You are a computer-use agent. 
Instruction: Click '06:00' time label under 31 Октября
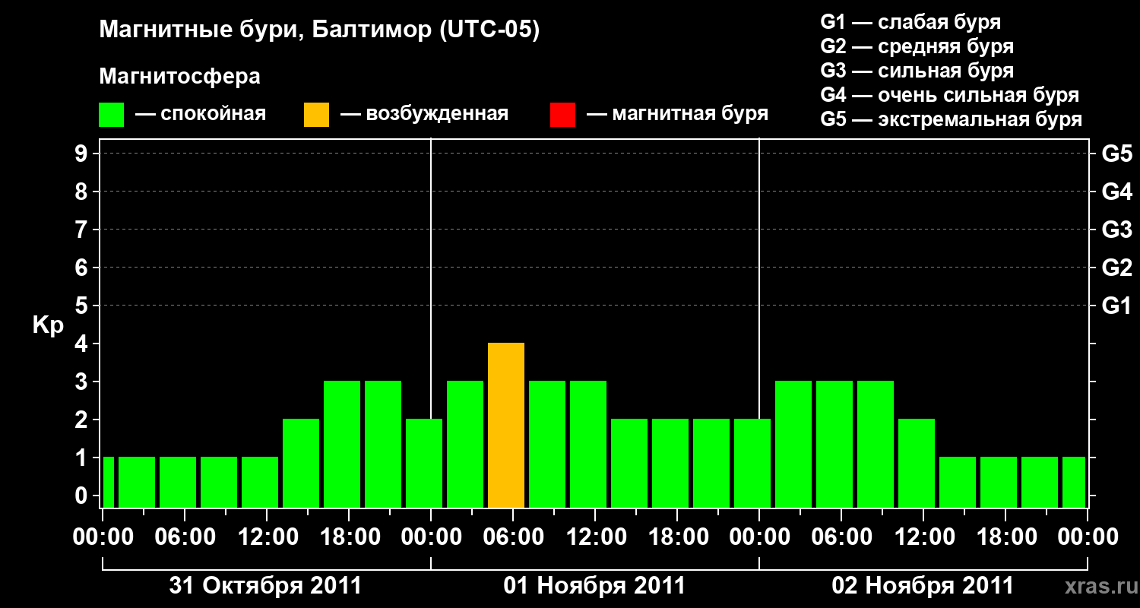point(185,537)
